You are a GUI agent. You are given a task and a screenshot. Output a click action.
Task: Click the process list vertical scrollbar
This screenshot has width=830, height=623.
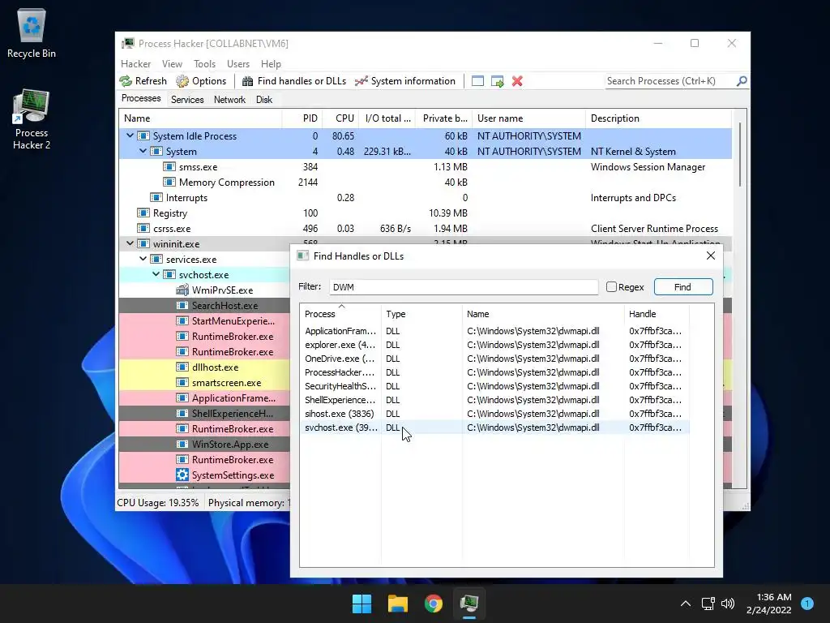pyautogui.click(x=739, y=154)
